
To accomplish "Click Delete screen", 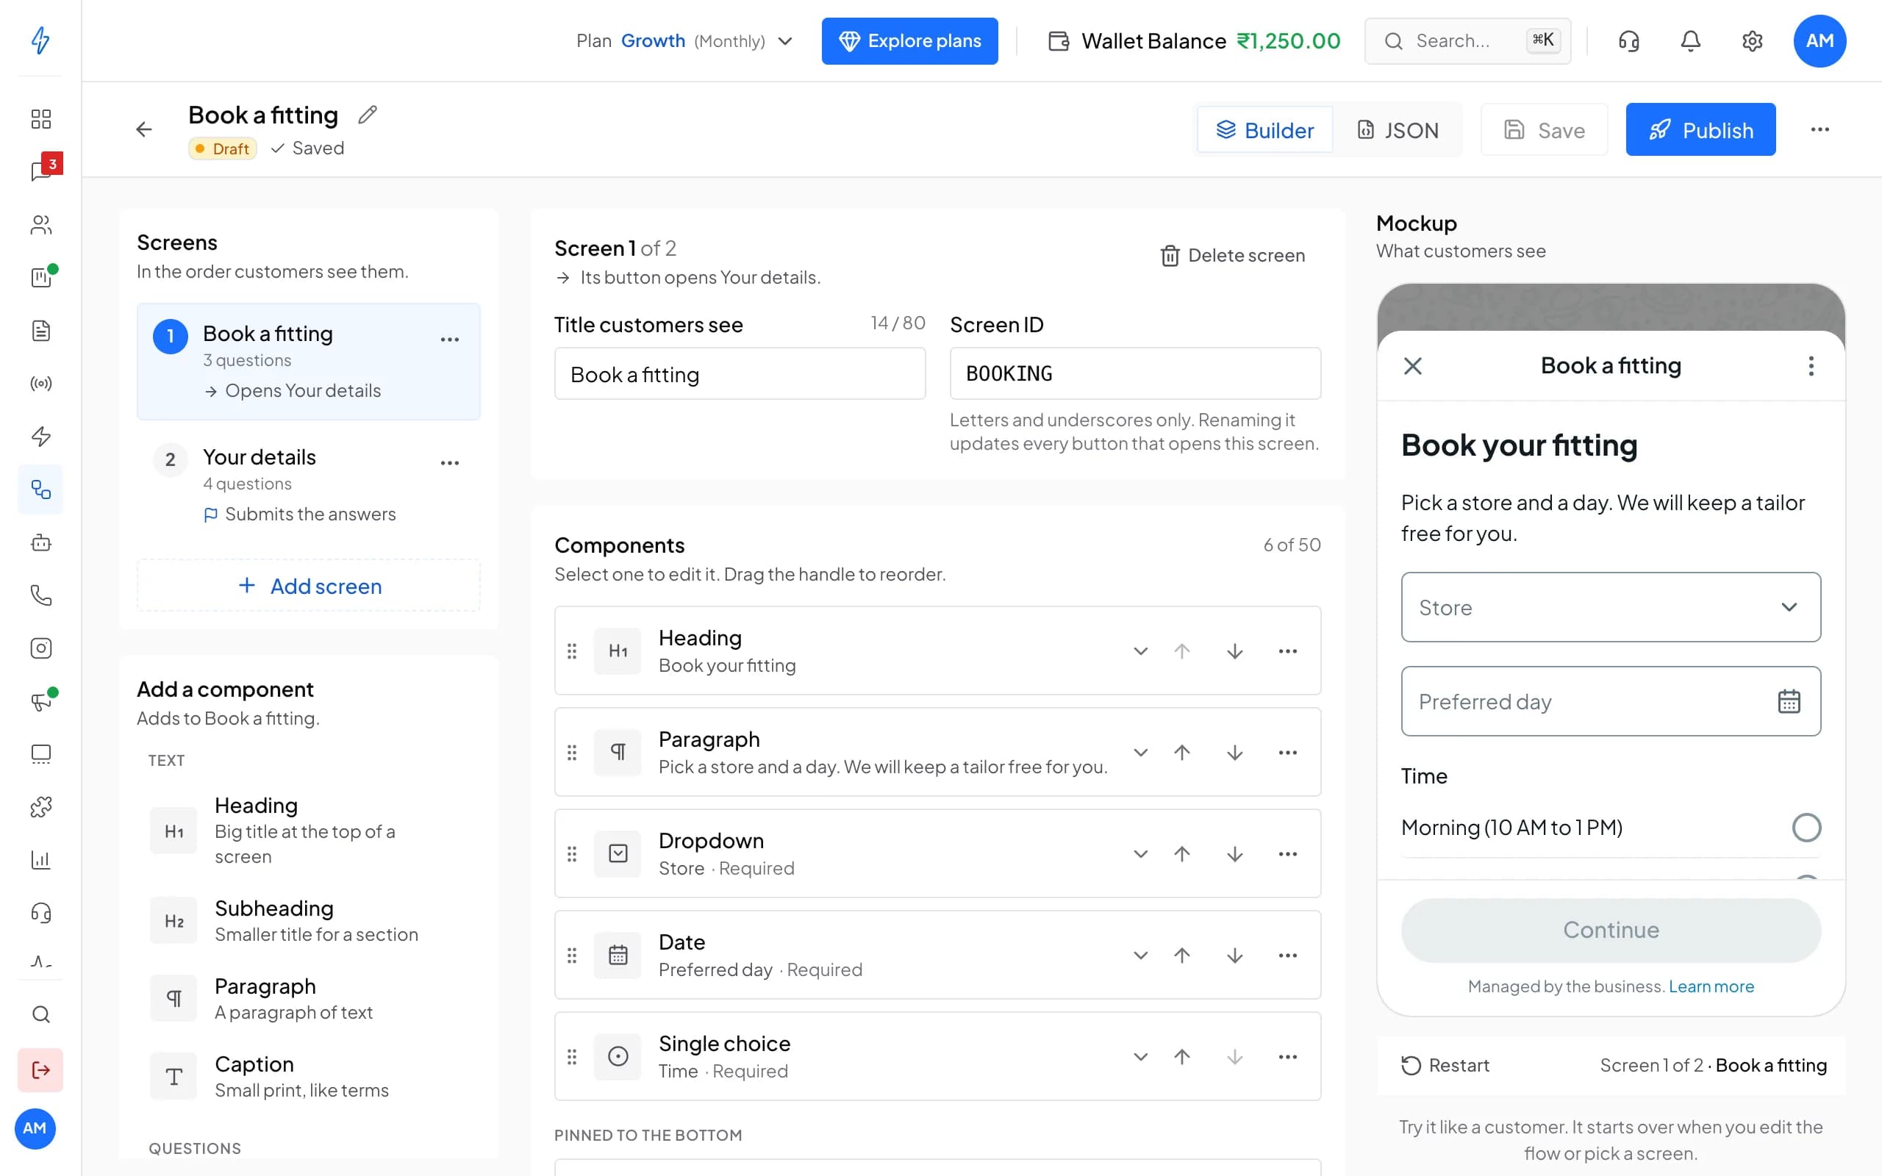I will pyautogui.click(x=1233, y=255).
